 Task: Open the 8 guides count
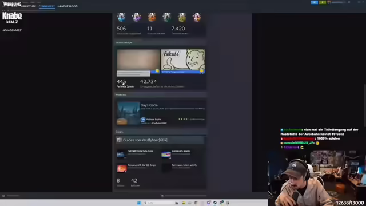point(118,181)
